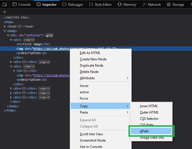Click the plus icon to create a new node
Image resolution: width=192 pixels, height=149 pixels.
tap(4, 12)
